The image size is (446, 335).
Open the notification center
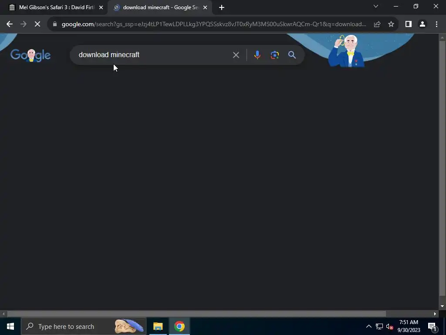[x=432, y=326]
